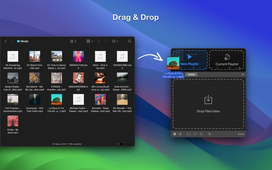The image size is (272, 170).
Task: Select the 13fc55fc1962.mp3 file
Action: 122,60
